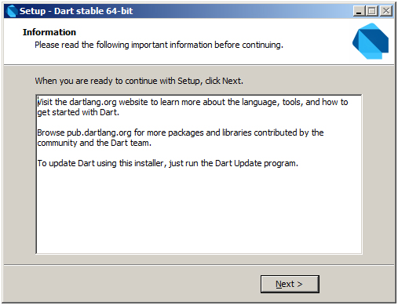Click the large Dart logo in header
The image size is (398, 305).
coord(371,41)
